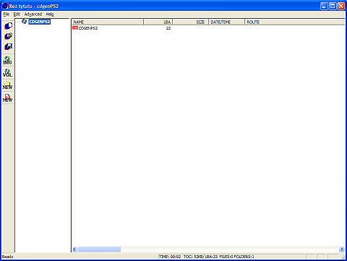Open the Advanced menu
This screenshot has height=261, width=347.
(33, 14)
